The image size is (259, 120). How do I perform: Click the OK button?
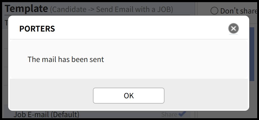(129, 96)
